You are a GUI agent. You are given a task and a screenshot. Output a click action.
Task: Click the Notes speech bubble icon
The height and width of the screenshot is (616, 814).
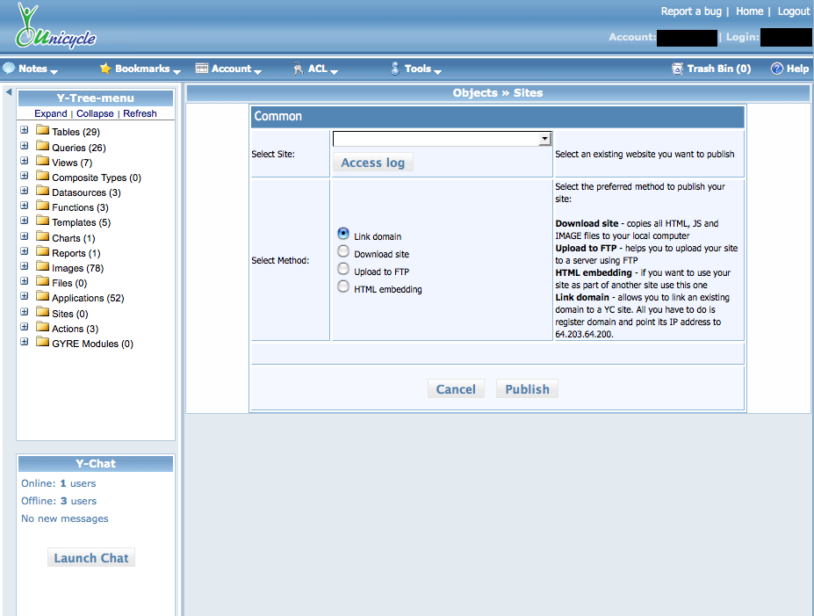point(9,69)
